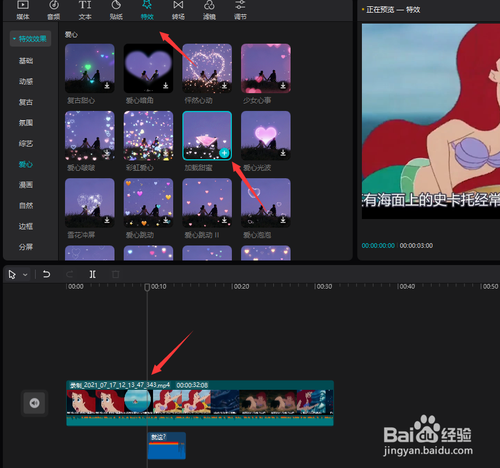Preview the 复古甜心 effect thumbnail

pyautogui.click(x=90, y=68)
